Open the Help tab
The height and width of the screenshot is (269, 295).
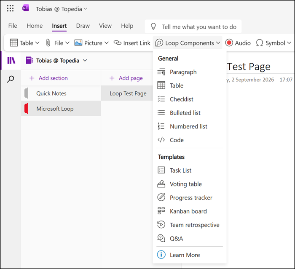click(x=127, y=26)
